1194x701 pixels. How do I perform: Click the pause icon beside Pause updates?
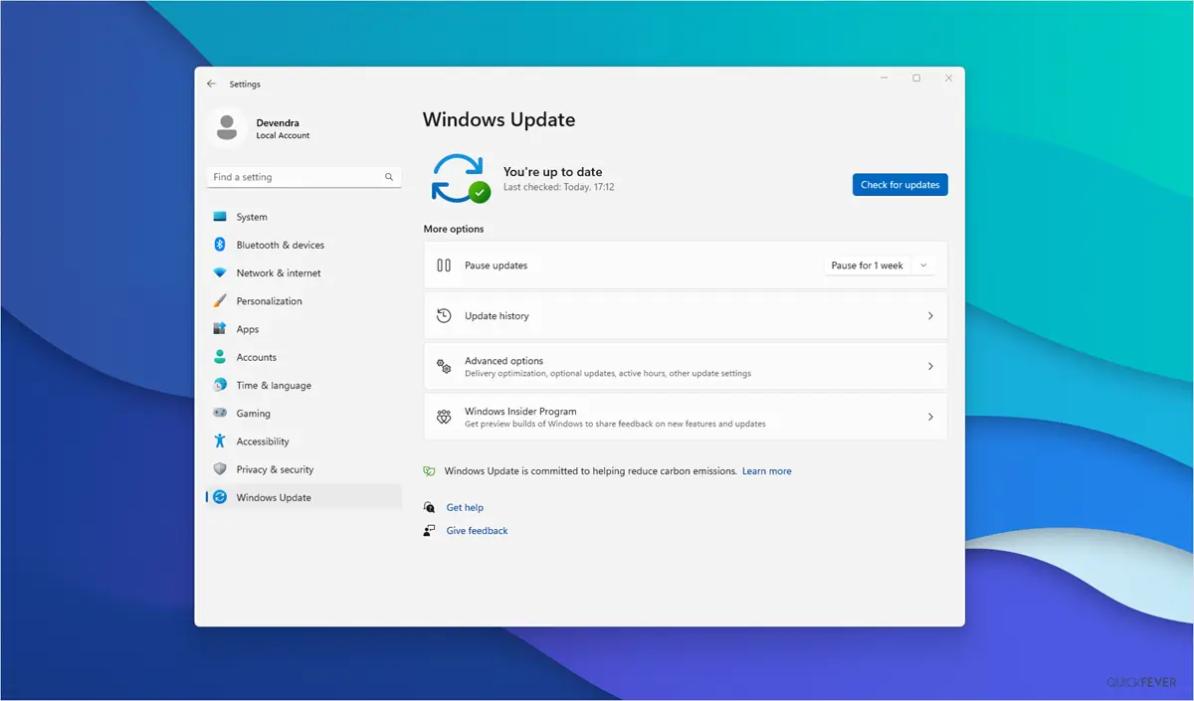click(444, 265)
